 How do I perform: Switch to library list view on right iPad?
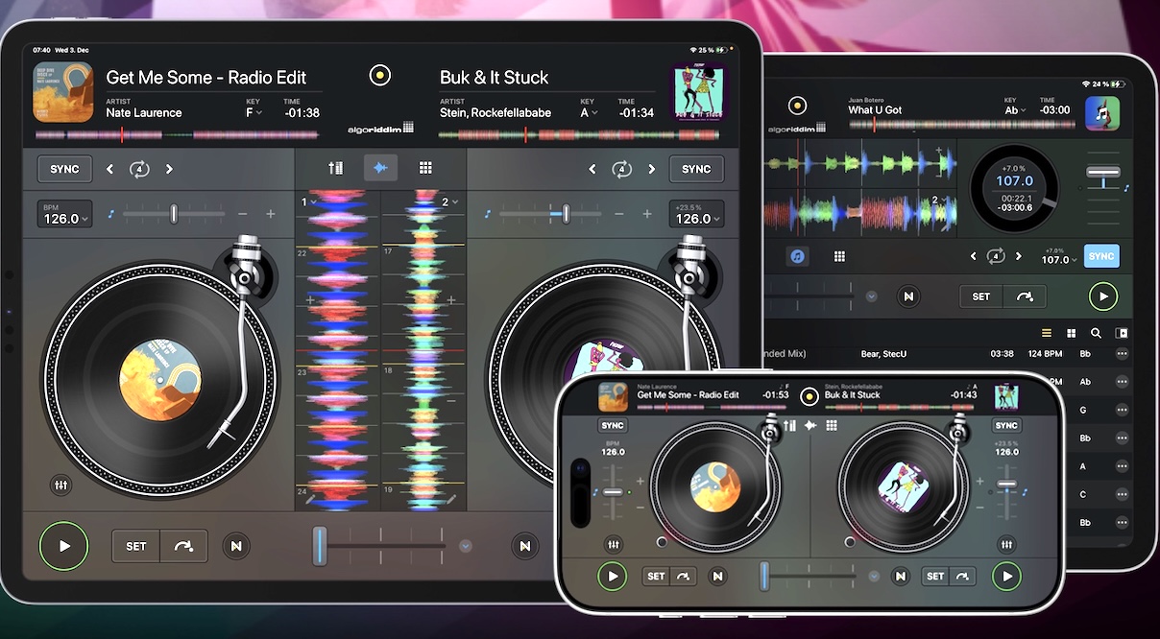(x=1047, y=334)
